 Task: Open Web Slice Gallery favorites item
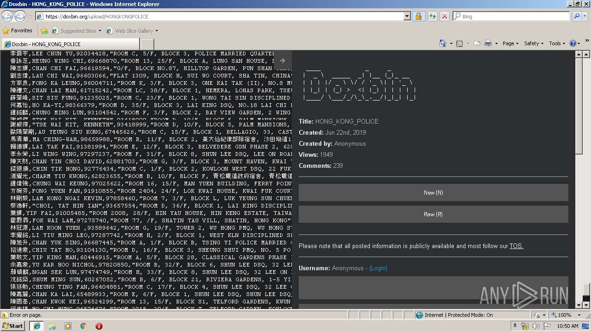coord(130,31)
